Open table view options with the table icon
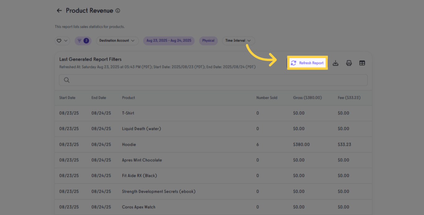This screenshot has height=215, width=424. [x=362, y=63]
